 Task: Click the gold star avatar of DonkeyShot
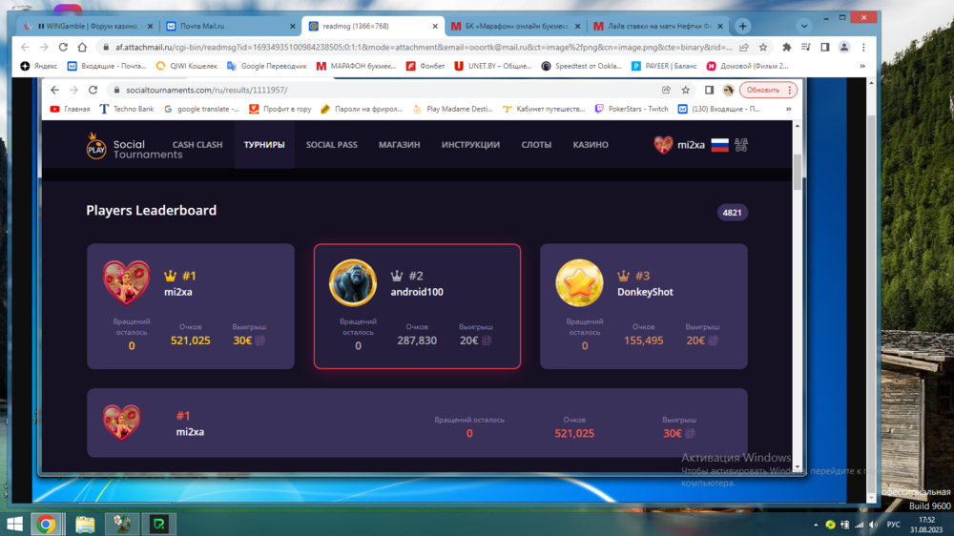(579, 282)
